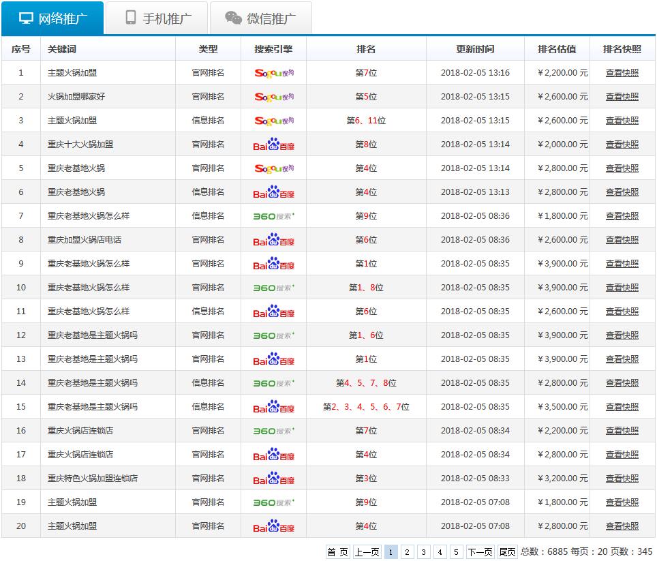Click the 360 search logo in row 16

click(273, 431)
